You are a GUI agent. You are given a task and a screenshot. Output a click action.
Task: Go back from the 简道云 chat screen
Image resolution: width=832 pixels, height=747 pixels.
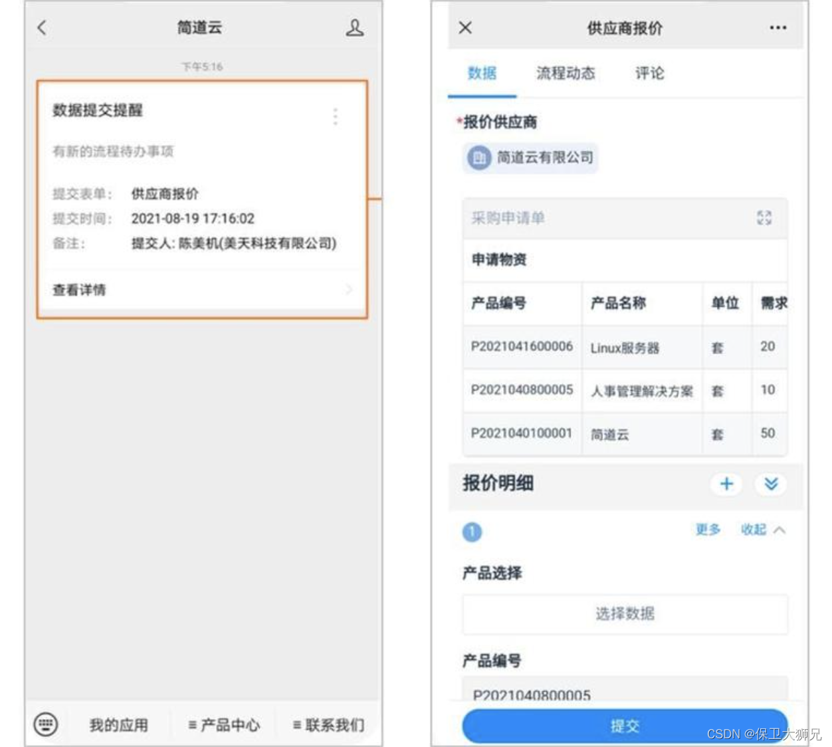click(42, 28)
